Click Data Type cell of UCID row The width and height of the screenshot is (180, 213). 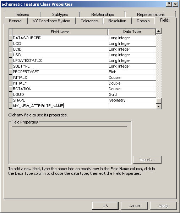(x=132, y=44)
